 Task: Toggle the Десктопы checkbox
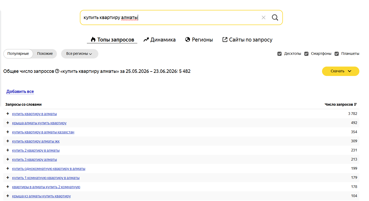coord(279,54)
